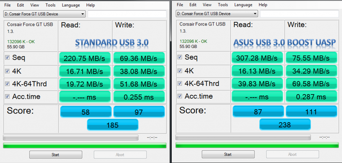The height and width of the screenshot is (163, 342).
Task: Select 69.36 MB/s Seq write result
Action: point(139,58)
